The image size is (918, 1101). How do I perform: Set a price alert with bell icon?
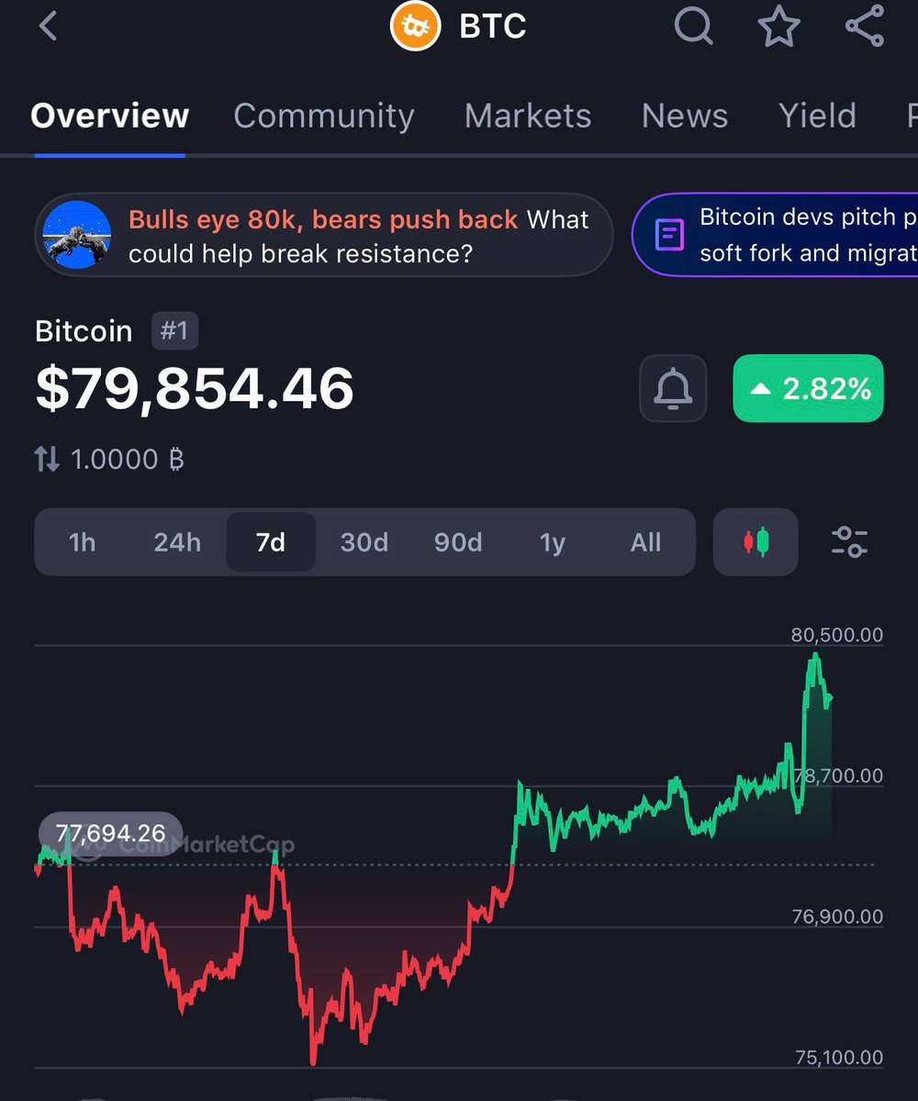(673, 388)
